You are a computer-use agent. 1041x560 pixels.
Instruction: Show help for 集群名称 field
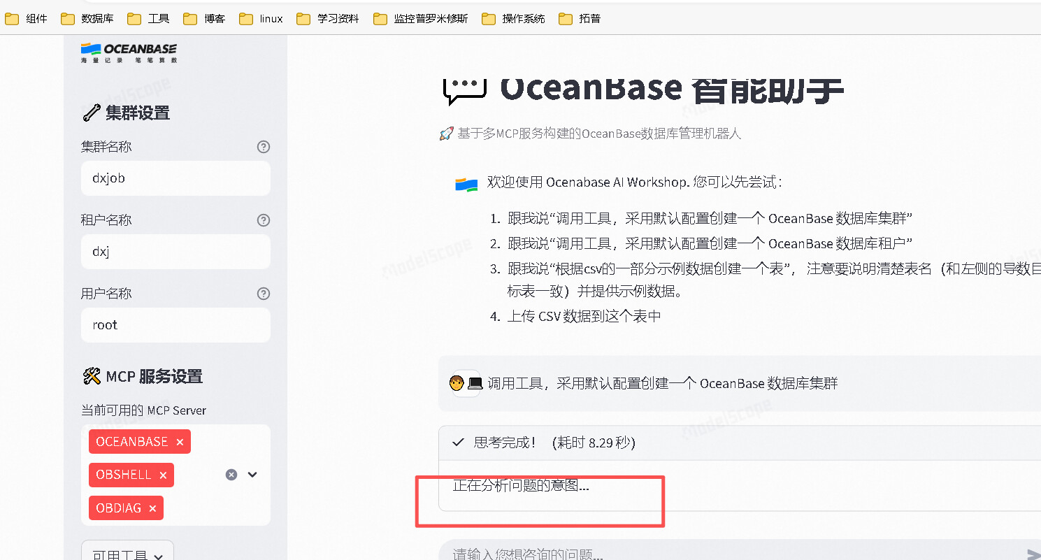(x=264, y=147)
